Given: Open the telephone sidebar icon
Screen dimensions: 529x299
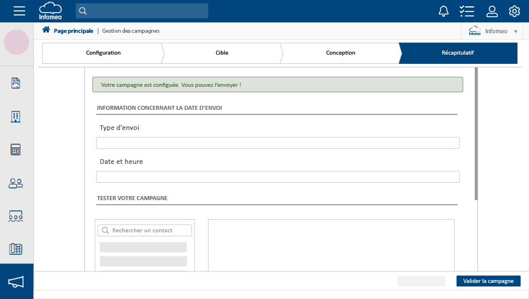Looking at the screenshot, I should tap(16, 249).
